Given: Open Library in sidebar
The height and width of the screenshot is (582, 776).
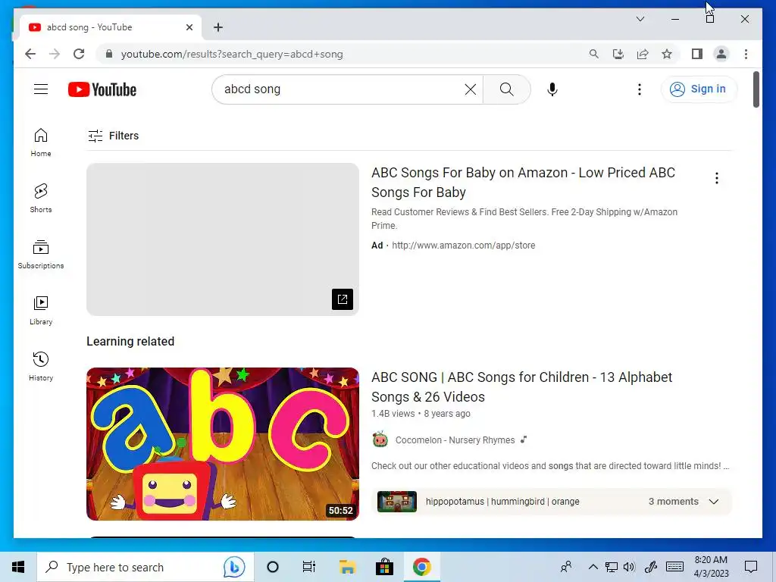Looking at the screenshot, I should (x=41, y=310).
